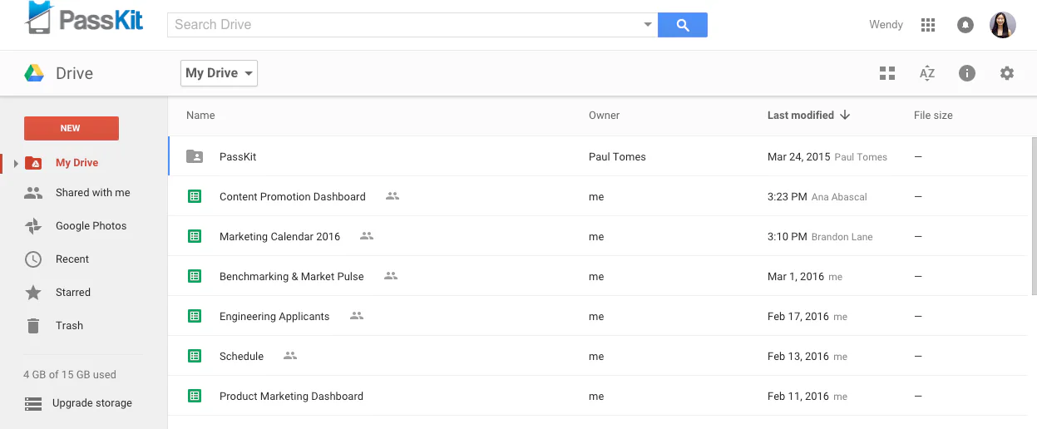Click the Google Photos pinwheel icon
The image size is (1037, 429).
coord(33,226)
